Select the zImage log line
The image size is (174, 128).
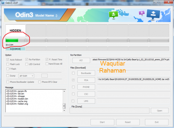tap(15, 96)
